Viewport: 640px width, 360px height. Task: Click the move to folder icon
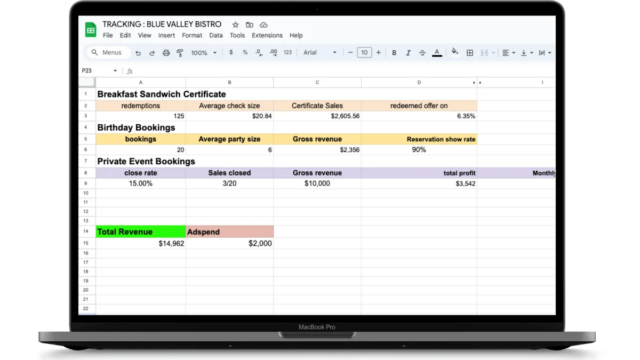249,25
